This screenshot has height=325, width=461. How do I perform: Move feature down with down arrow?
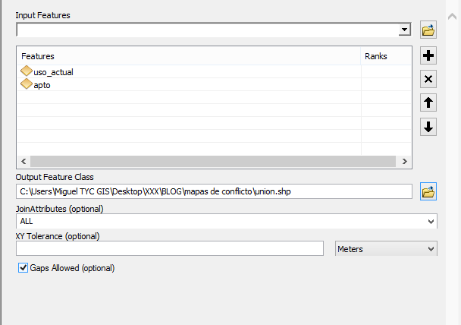428,127
